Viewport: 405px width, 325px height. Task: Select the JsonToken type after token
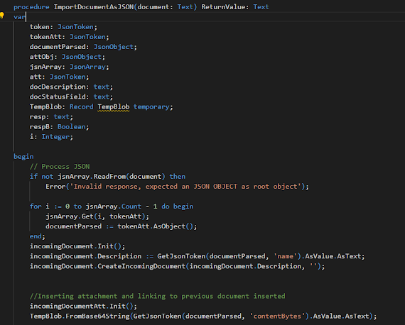click(x=75, y=27)
